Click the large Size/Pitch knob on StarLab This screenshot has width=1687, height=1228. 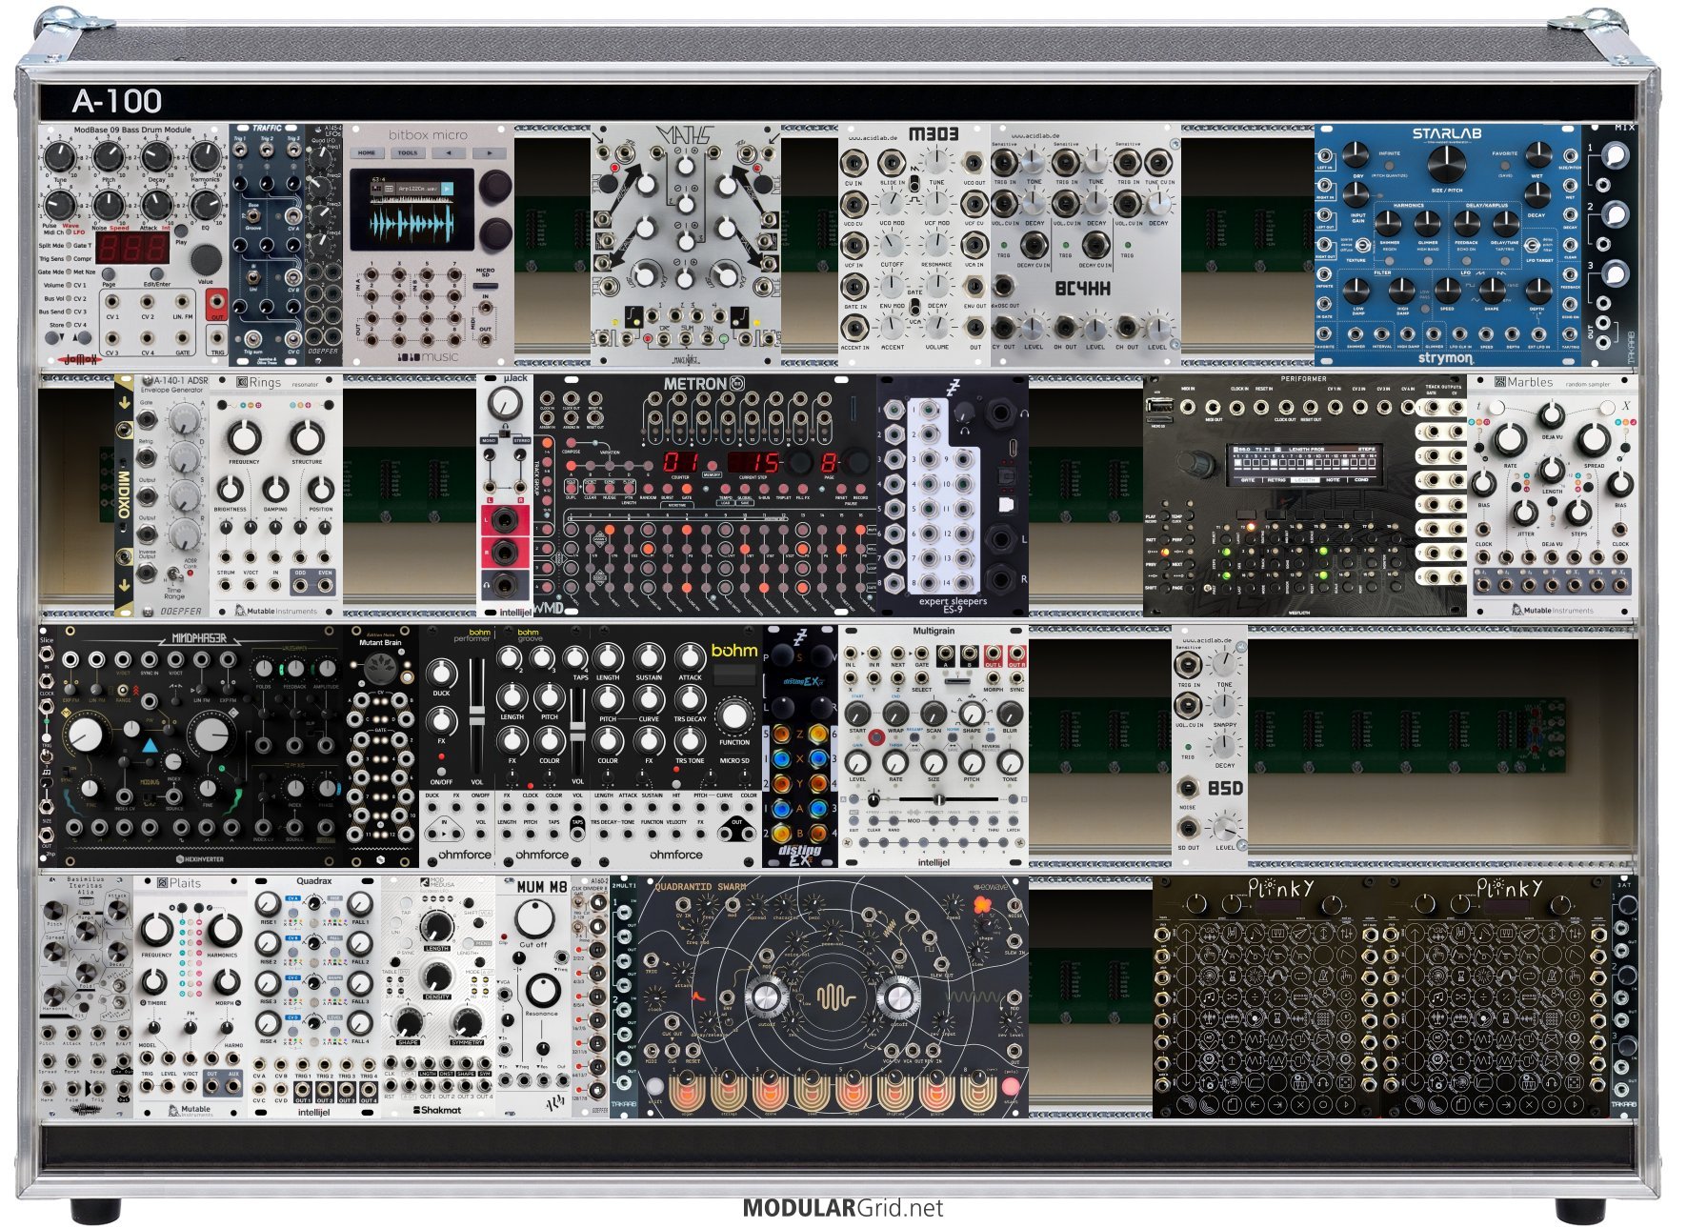[x=1446, y=164]
